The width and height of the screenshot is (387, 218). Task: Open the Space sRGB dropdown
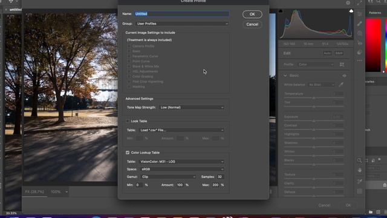pos(182,170)
